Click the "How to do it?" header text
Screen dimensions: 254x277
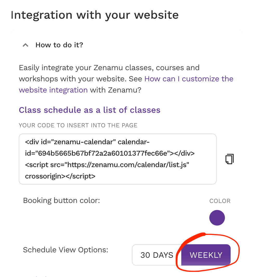coord(59,45)
